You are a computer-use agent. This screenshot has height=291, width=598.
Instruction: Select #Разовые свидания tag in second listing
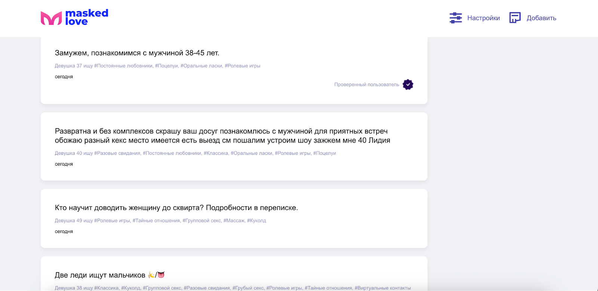[x=117, y=153]
